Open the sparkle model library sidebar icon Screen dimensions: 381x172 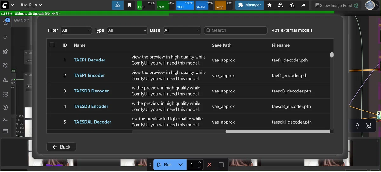coord(5,52)
